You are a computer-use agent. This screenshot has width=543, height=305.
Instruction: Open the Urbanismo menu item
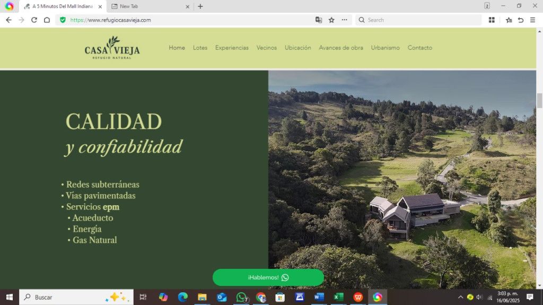pyautogui.click(x=386, y=48)
